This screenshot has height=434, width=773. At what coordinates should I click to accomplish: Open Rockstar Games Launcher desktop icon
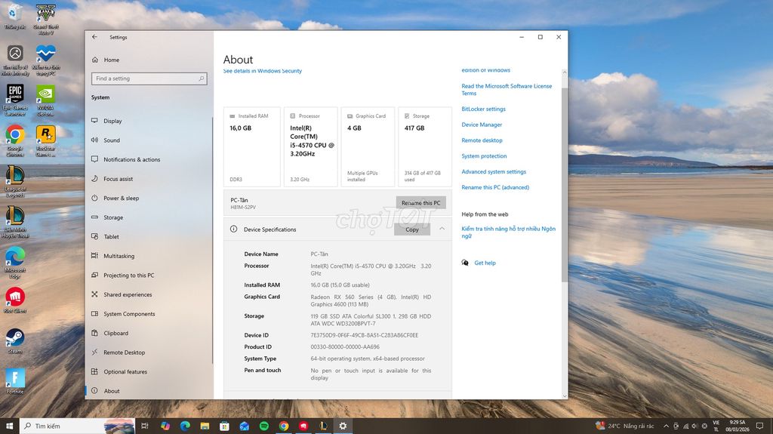point(45,134)
